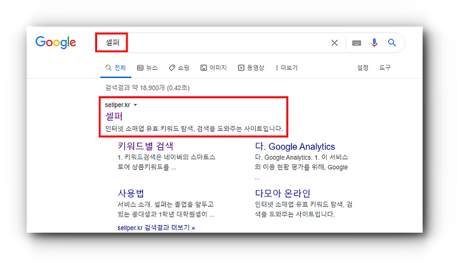Select the 전체 tab
Screen dimensions: 457x267
tap(116, 68)
